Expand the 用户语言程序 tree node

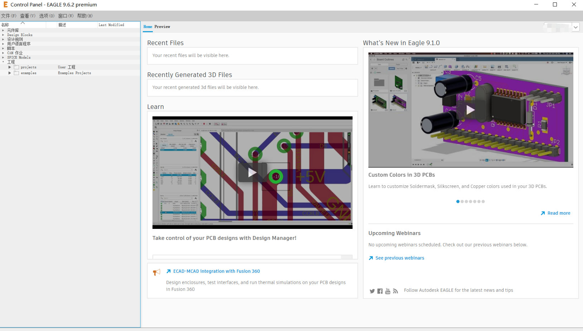tap(3, 44)
